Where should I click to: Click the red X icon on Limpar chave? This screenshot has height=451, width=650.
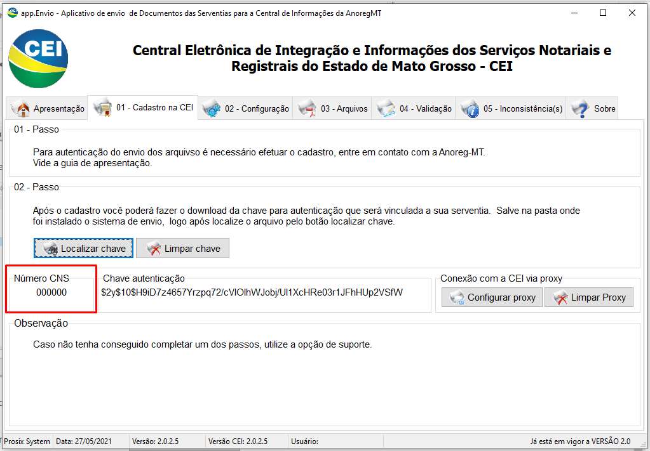153,249
